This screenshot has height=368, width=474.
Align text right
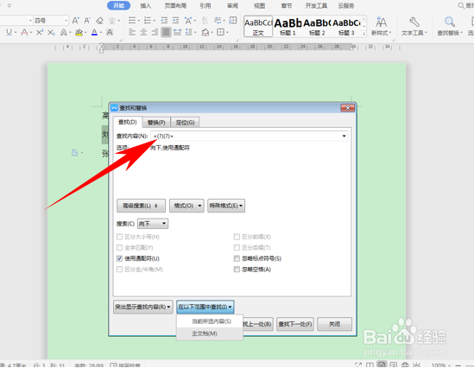click(x=155, y=32)
